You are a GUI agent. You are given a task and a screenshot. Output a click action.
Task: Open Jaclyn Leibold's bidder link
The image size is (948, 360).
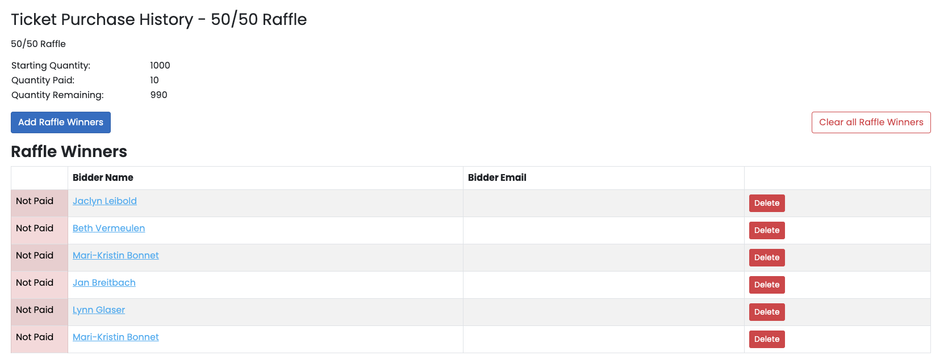click(x=105, y=201)
